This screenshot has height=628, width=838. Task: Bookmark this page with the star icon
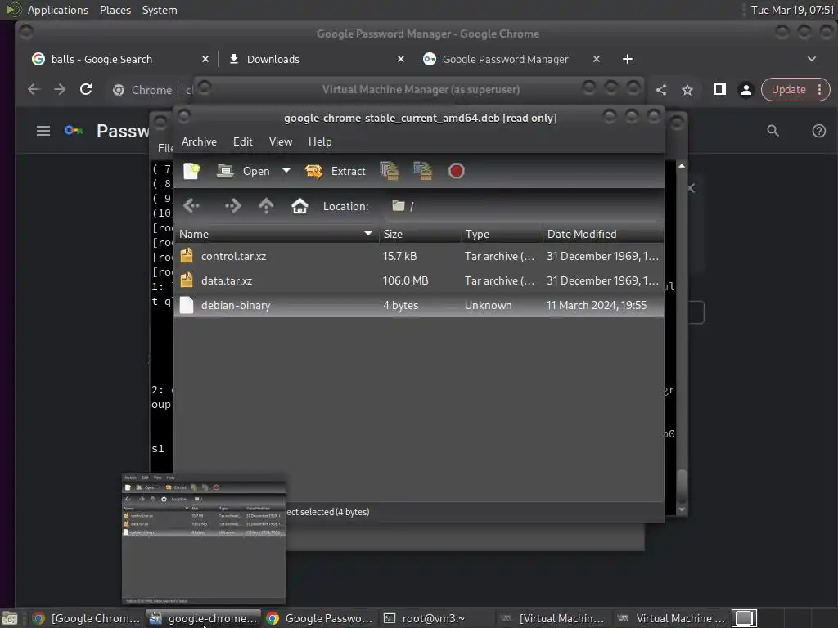click(687, 90)
